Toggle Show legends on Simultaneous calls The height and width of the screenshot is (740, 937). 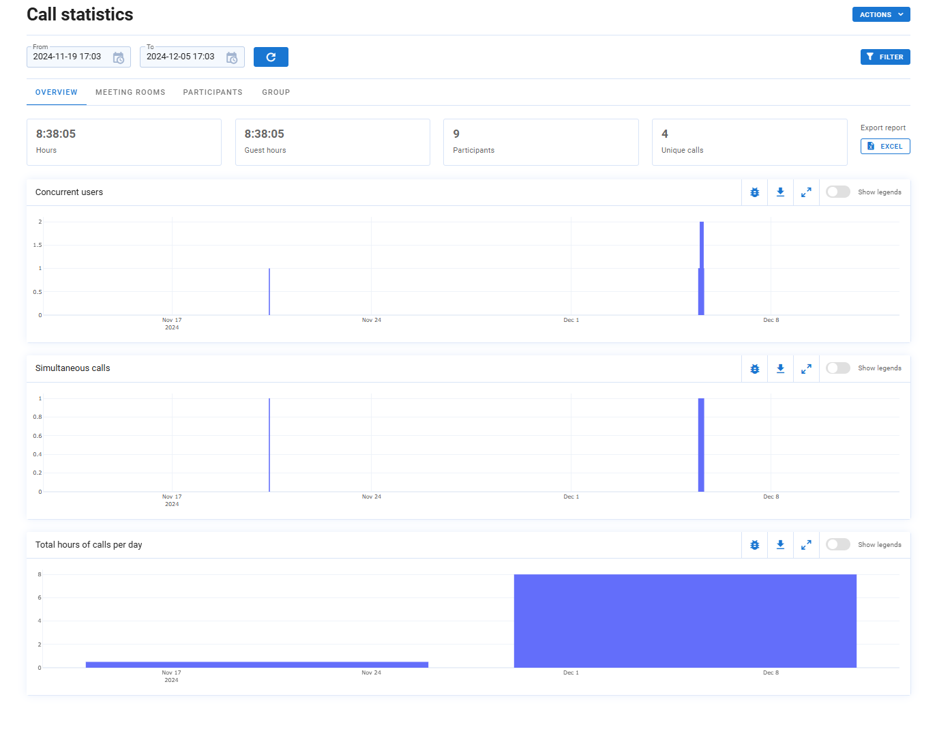837,368
